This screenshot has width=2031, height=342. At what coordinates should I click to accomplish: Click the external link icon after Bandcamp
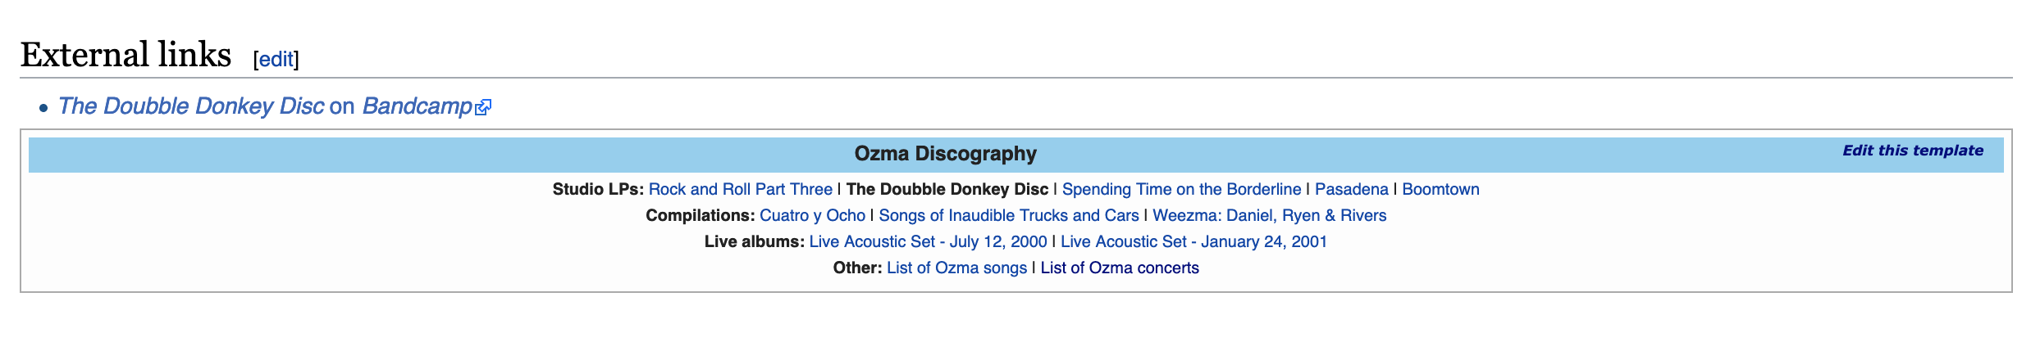click(x=483, y=107)
